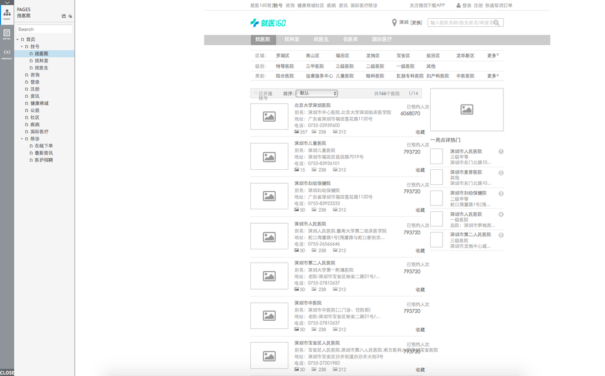Collapse the 陪诊 tree node arrow
The height and width of the screenshot is (376, 605).
(22, 138)
